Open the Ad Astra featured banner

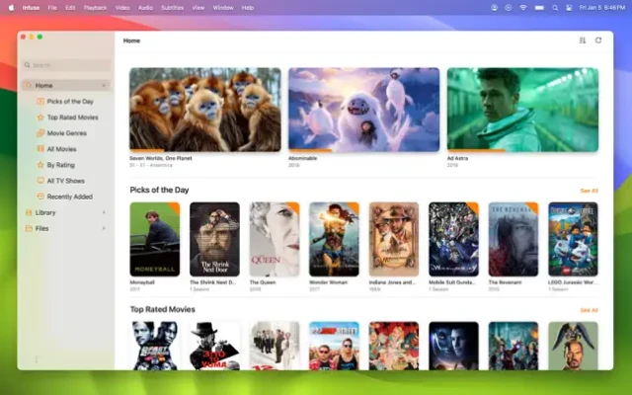point(522,109)
